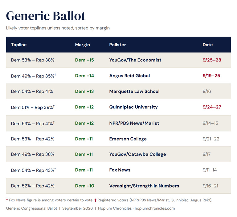This screenshot has width=237, height=217.
Task: Select Verasight/Strength In Numbers entry
Action: pyautogui.click(x=144, y=186)
